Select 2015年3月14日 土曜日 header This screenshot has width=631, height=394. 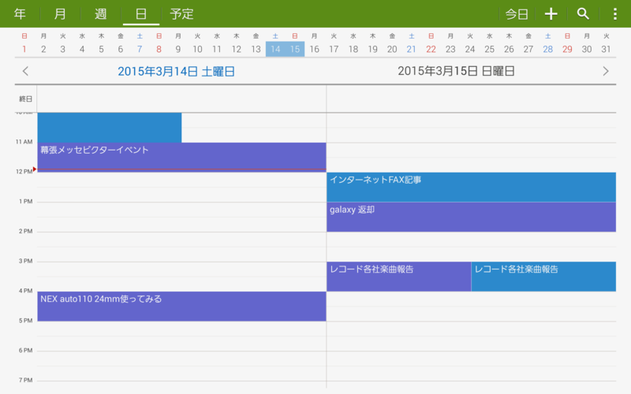pyautogui.click(x=176, y=71)
